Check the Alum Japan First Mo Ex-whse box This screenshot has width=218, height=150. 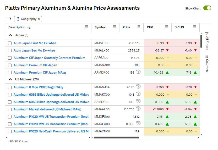click(x=10, y=43)
